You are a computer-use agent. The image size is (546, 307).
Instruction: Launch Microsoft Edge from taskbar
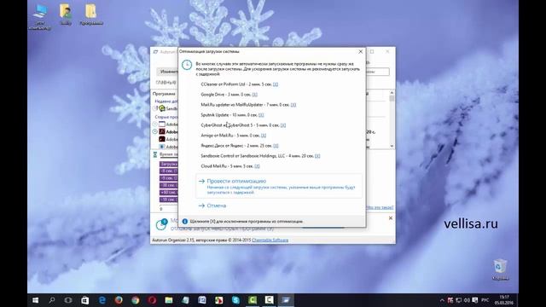point(102,300)
